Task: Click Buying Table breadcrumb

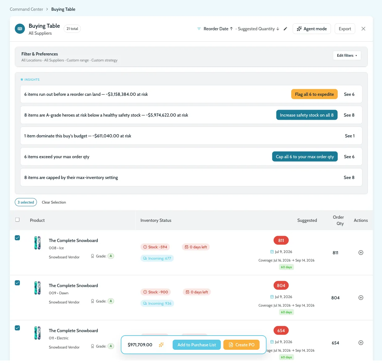Action: [x=63, y=9]
